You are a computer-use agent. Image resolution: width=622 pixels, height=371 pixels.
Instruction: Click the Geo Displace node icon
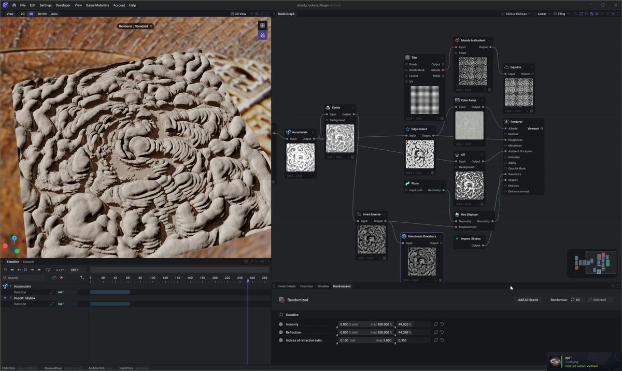457,215
